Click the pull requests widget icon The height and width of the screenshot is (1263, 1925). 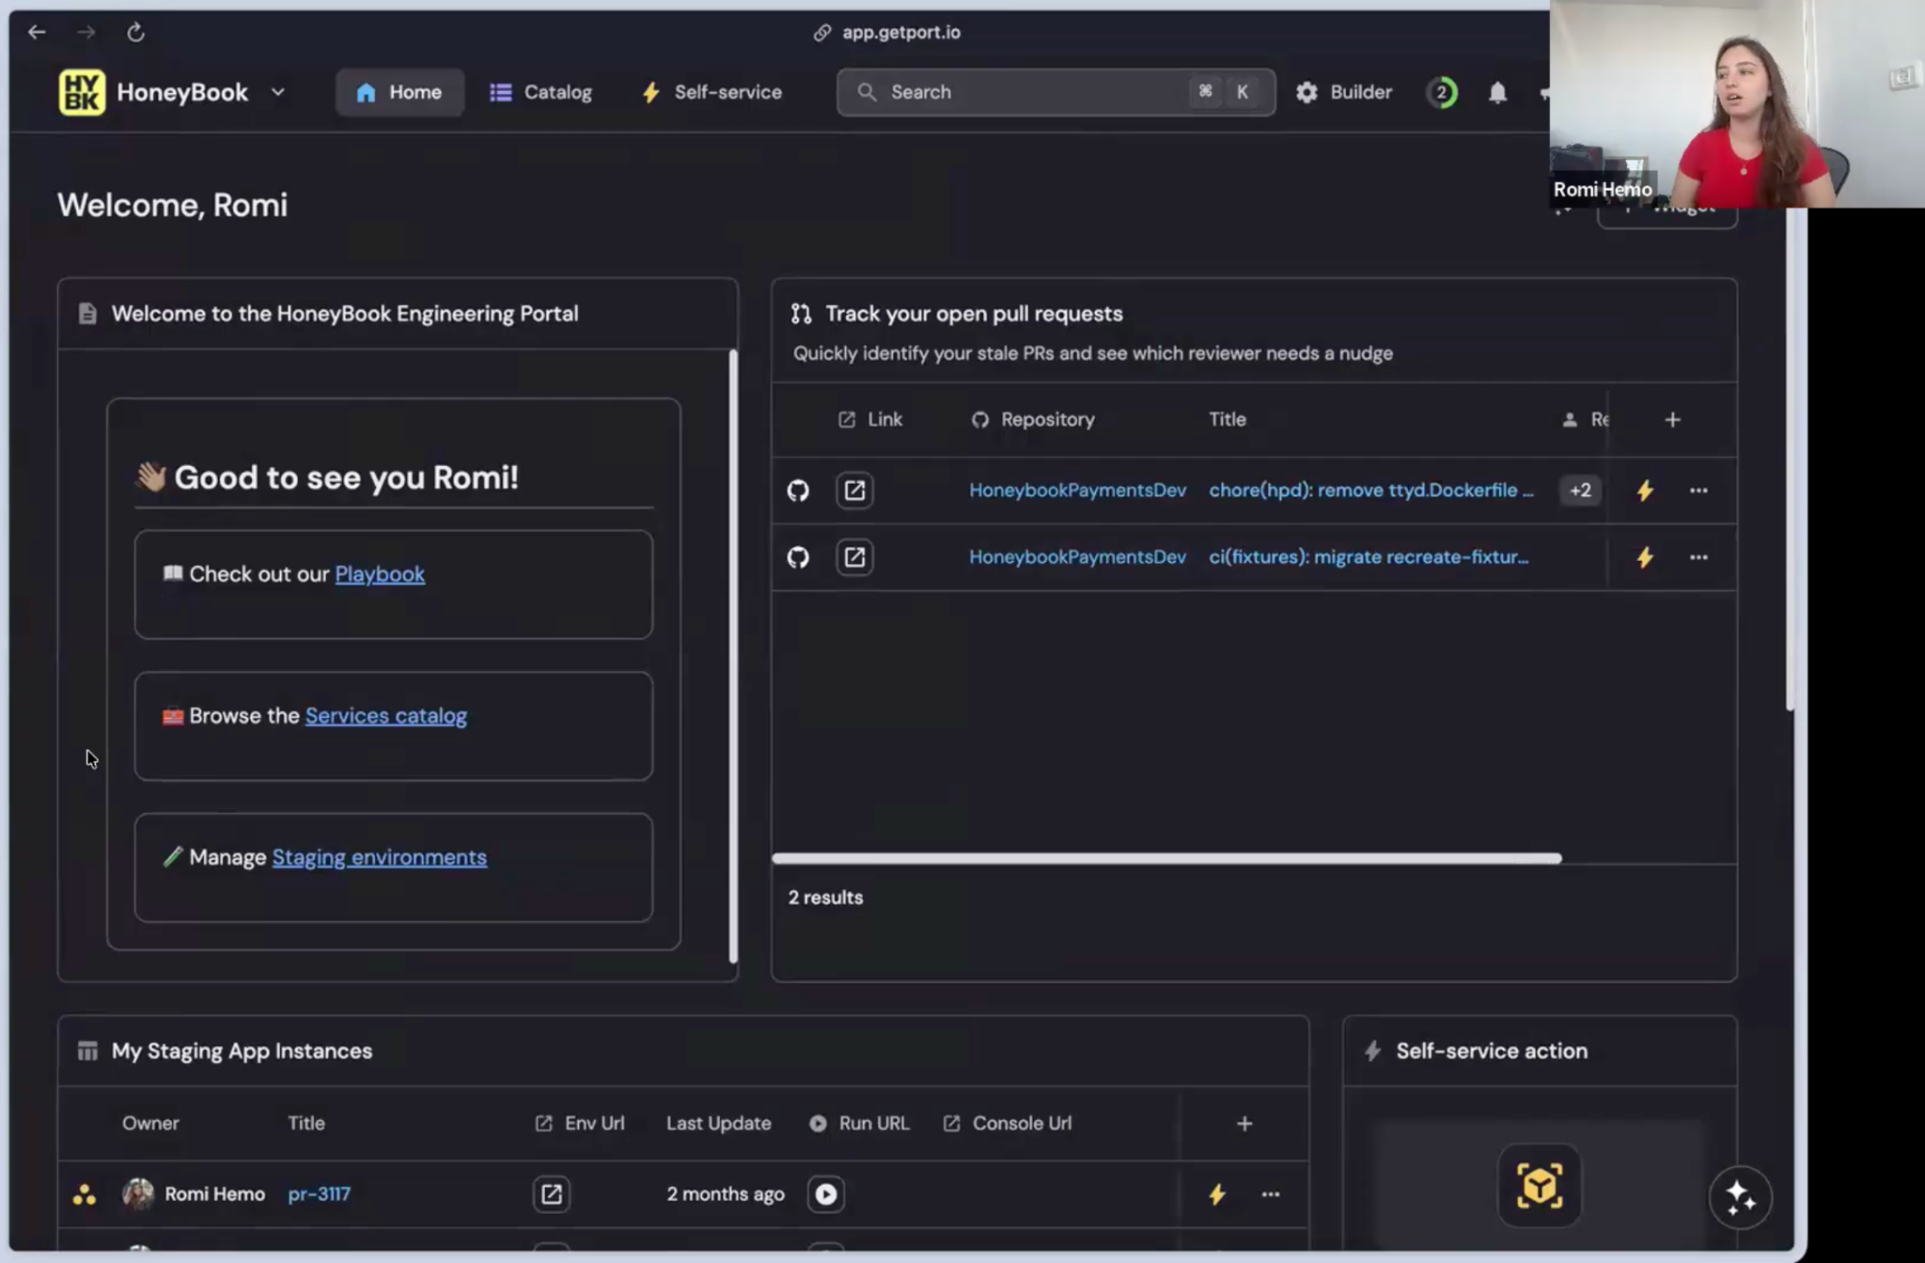point(801,314)
